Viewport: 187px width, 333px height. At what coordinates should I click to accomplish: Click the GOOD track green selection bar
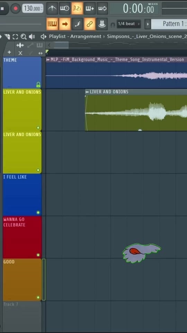[x=44, y=279]
